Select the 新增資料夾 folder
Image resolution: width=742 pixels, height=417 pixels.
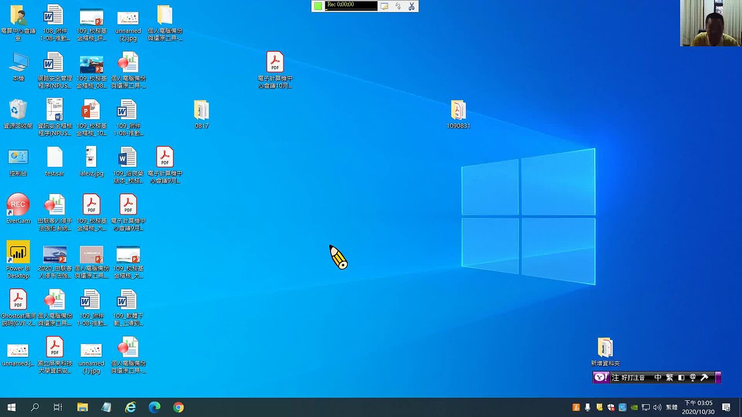[x=605, y=351]
